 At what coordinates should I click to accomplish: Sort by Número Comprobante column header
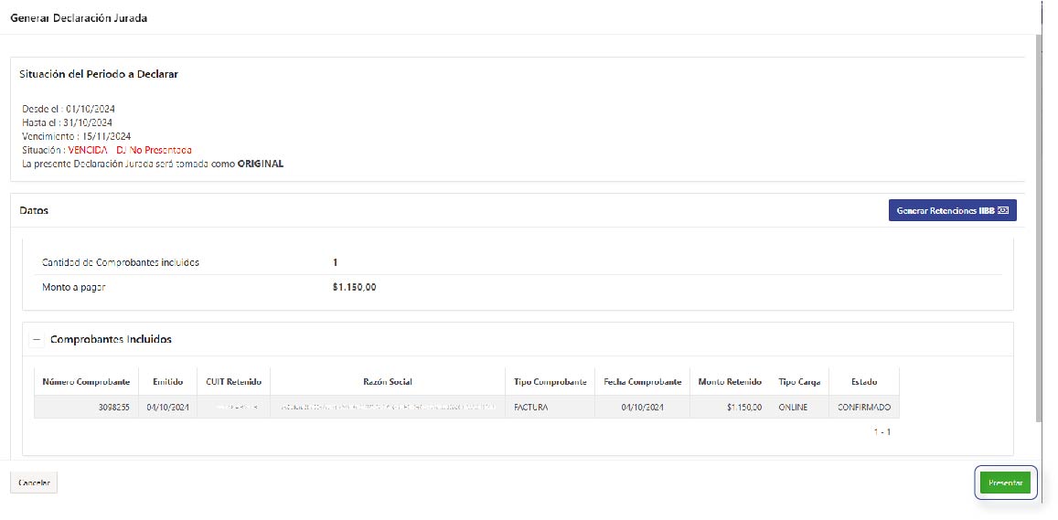[x=84, y=382]
